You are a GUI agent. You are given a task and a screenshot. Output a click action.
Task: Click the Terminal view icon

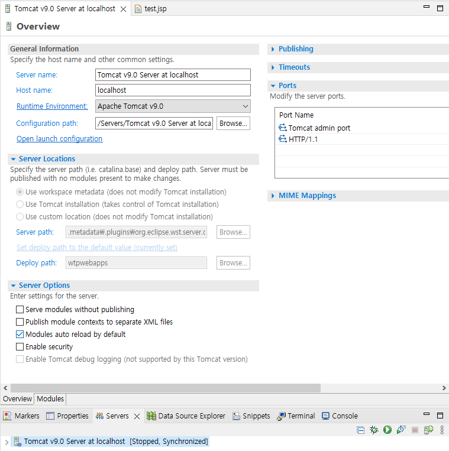coord(281,416)
